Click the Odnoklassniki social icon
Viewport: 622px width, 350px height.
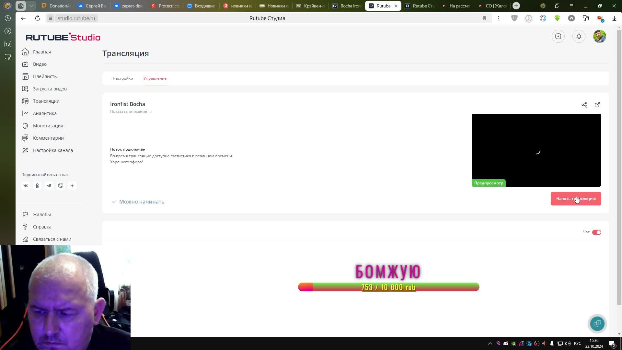point(37,186)
